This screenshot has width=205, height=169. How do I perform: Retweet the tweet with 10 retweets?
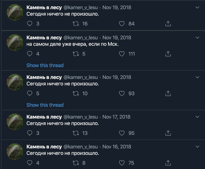pyautogui.click(x=76, y=93)
